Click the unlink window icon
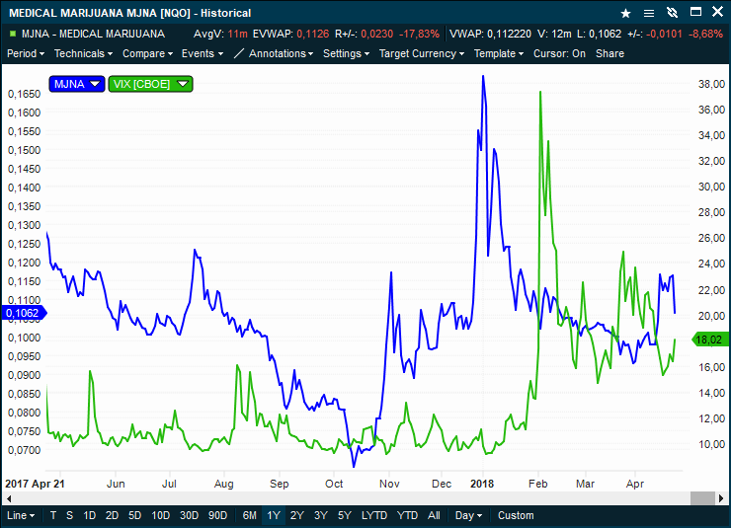 [672, 13]
